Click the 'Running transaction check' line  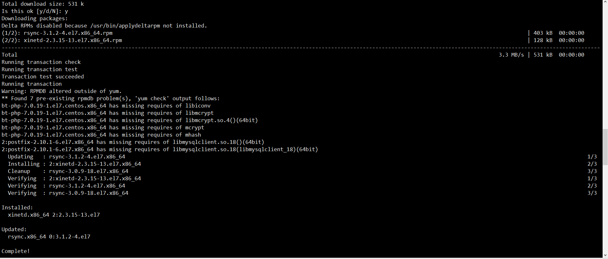click(x=41, y=62)
